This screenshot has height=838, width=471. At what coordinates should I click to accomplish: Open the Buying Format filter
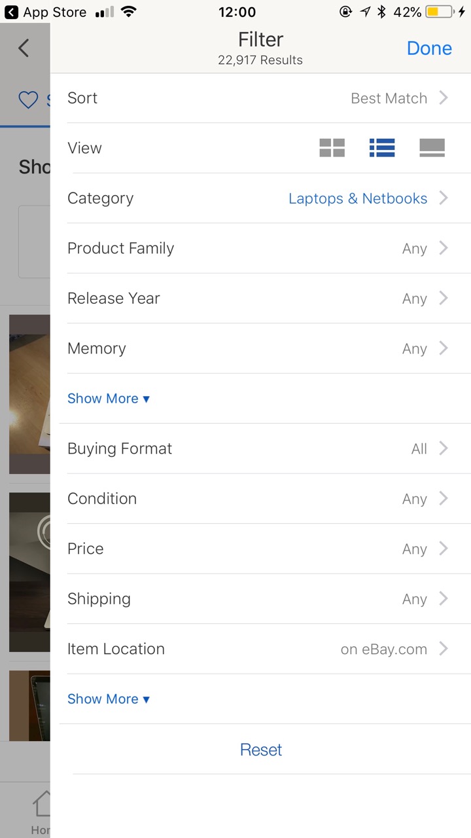point(262,448)
